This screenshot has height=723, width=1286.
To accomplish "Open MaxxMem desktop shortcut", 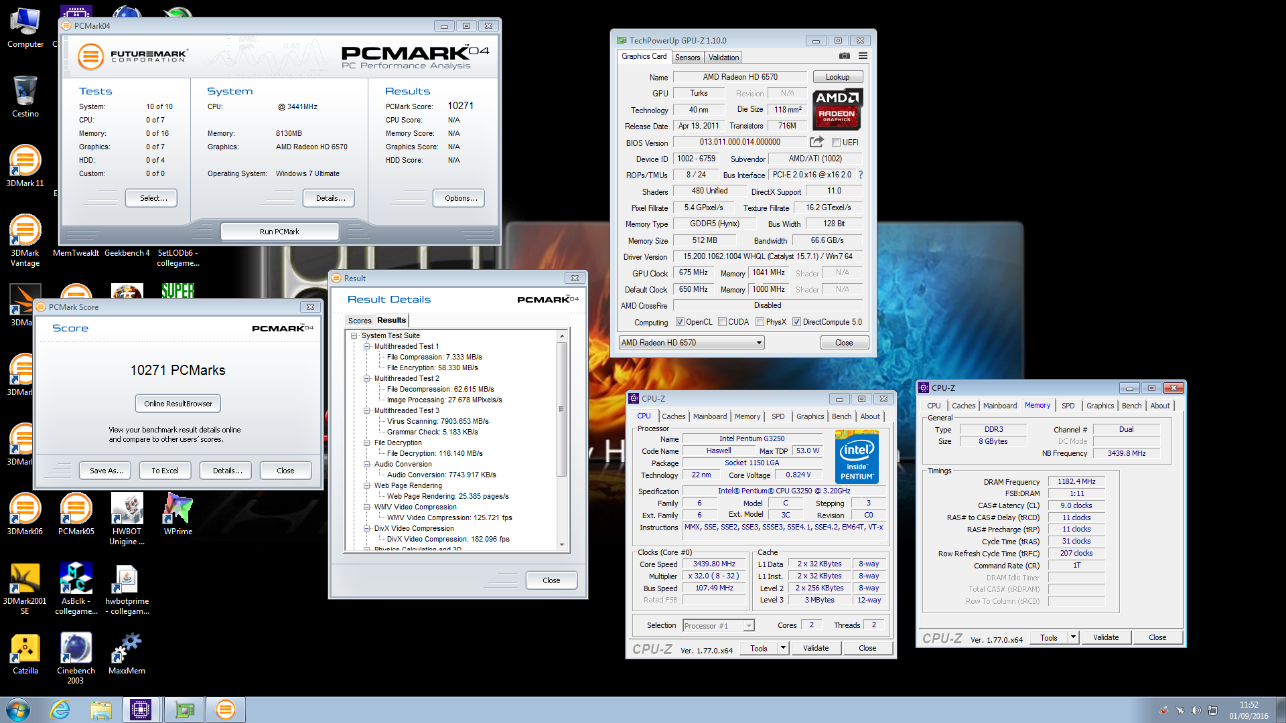I will (x=127, y=653).
